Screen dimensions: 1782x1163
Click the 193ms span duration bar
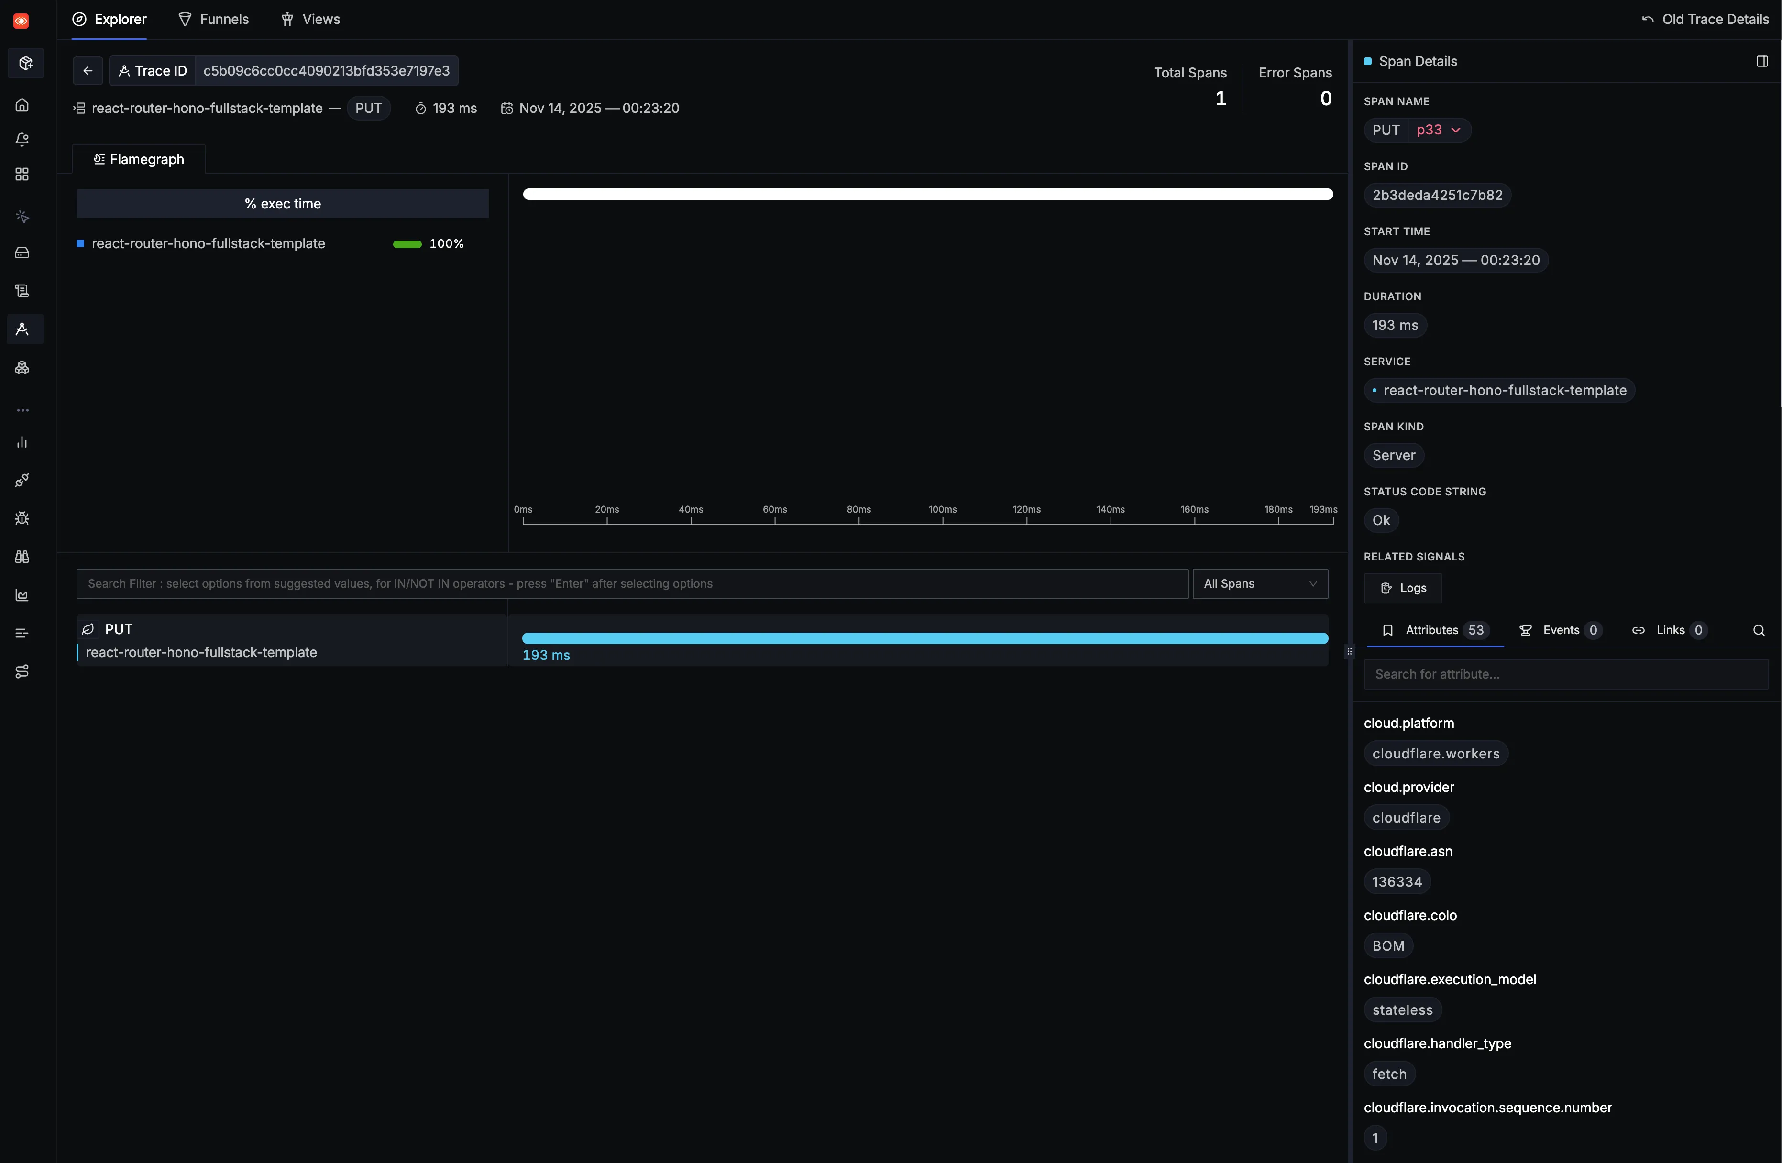tap(924, 638)
